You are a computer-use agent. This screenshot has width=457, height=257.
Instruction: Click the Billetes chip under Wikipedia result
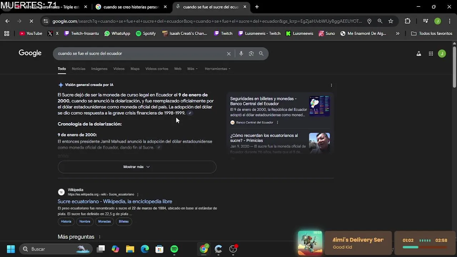point(124,221)
